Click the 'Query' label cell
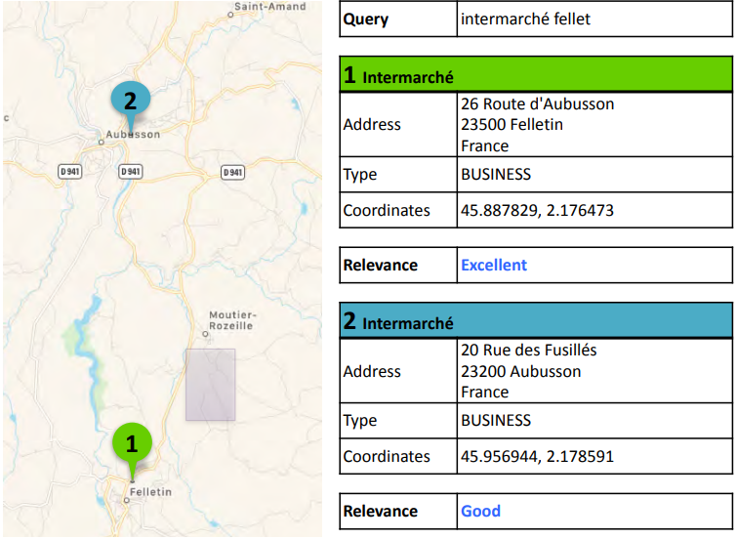This screenshot has width=737, height=539. [x=398, y=20]
